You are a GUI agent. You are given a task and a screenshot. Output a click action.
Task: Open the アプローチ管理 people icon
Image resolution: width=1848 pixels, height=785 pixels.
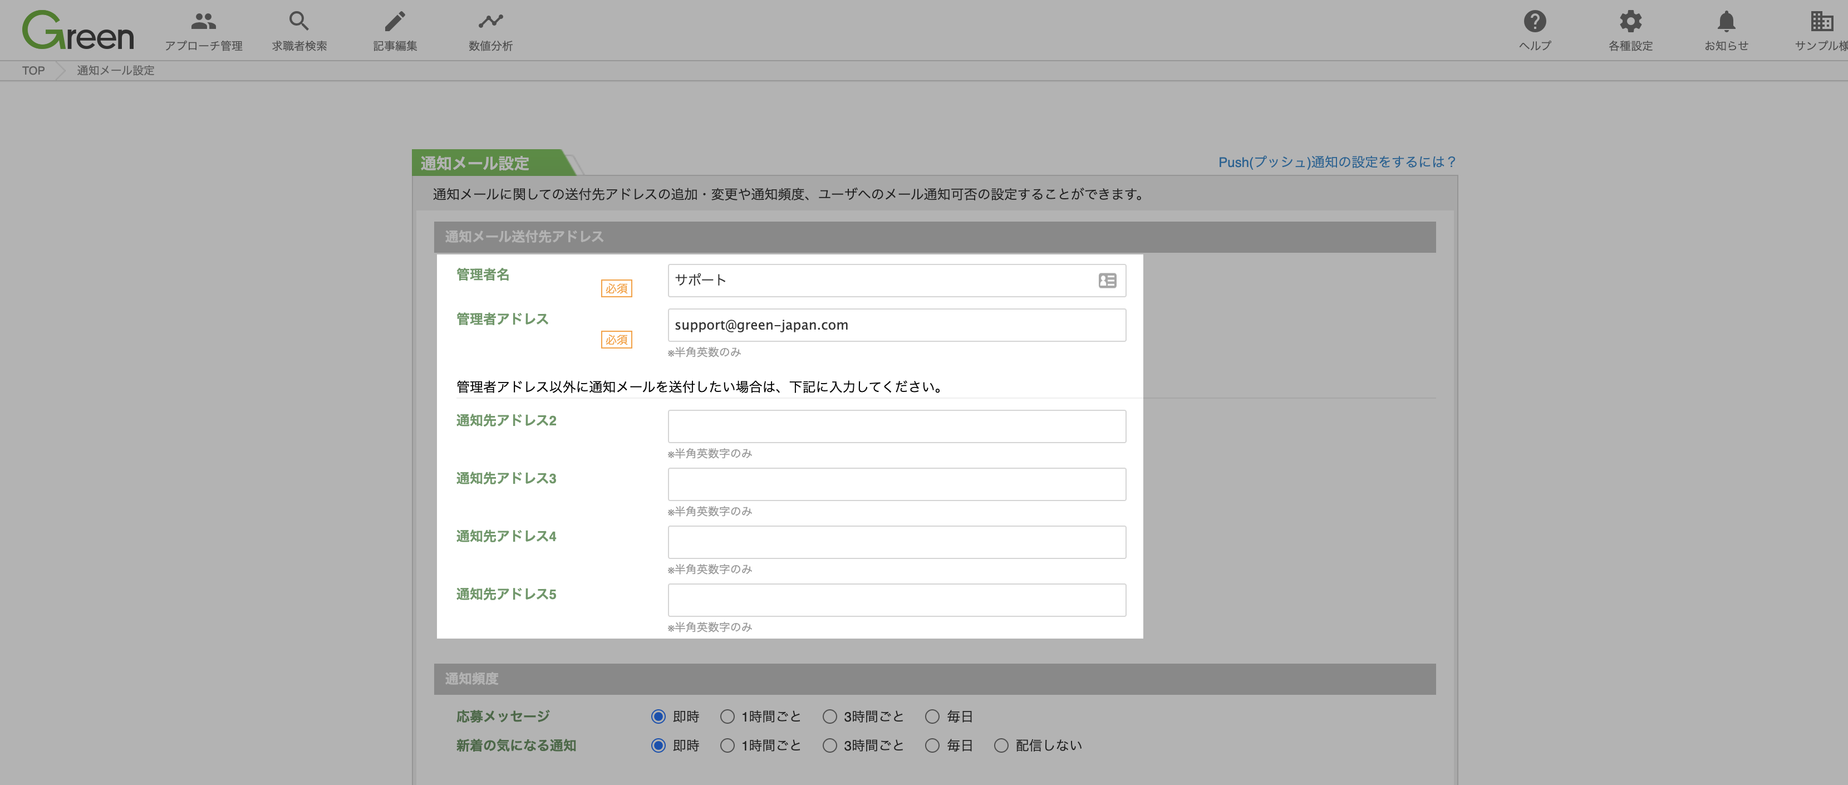pos(204,22)
